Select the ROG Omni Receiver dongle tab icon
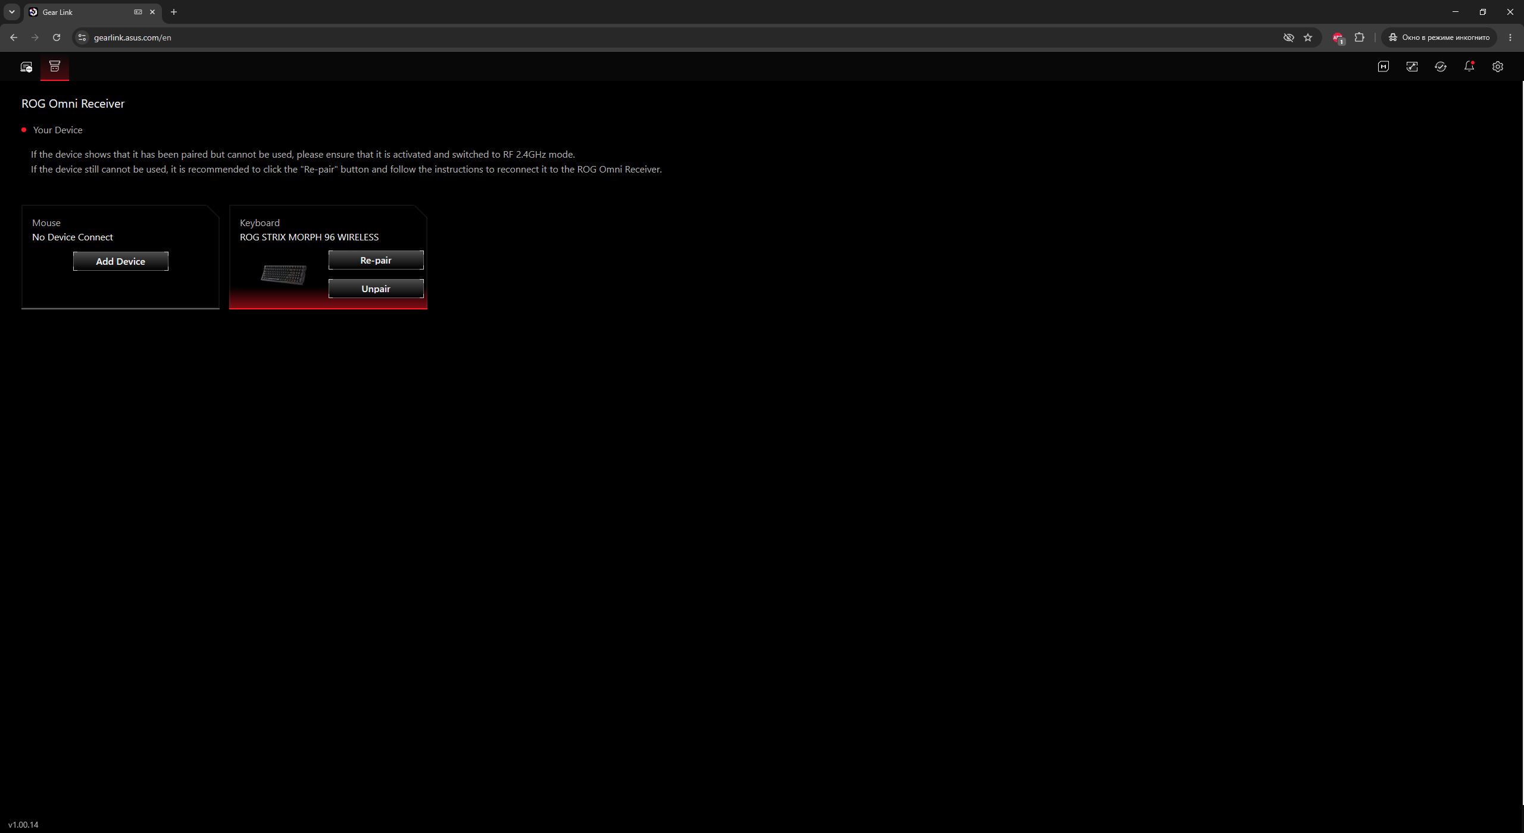This screenshot has height=833, width=1524. click(55, 67)
